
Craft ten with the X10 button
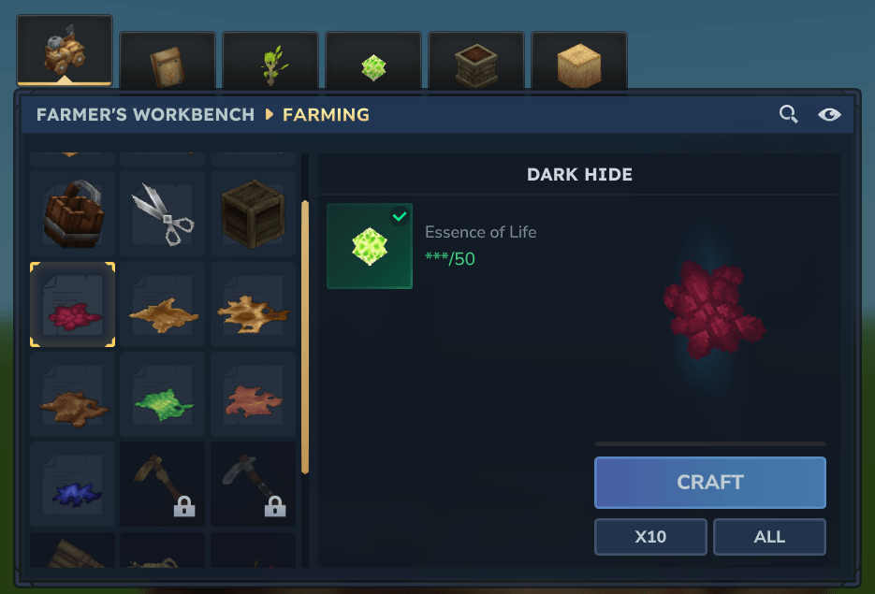pos(650,537)
